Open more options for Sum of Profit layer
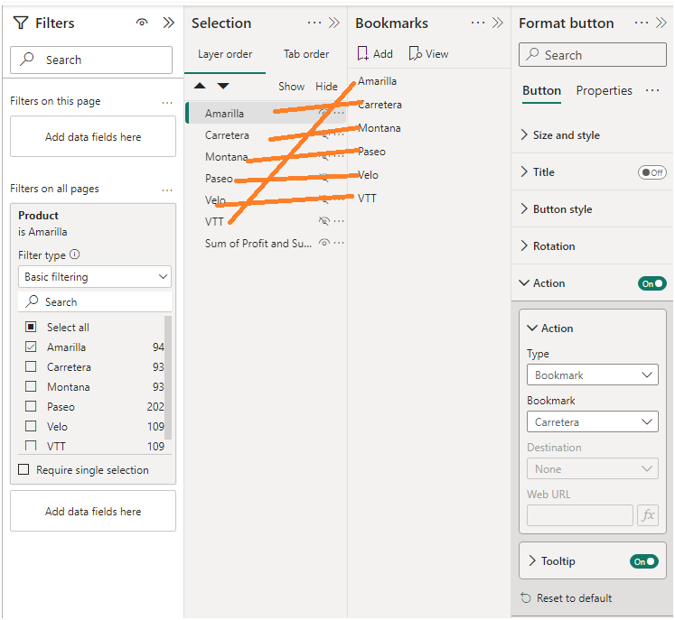This screenshot has height=620, width=675. coord(339,243)
